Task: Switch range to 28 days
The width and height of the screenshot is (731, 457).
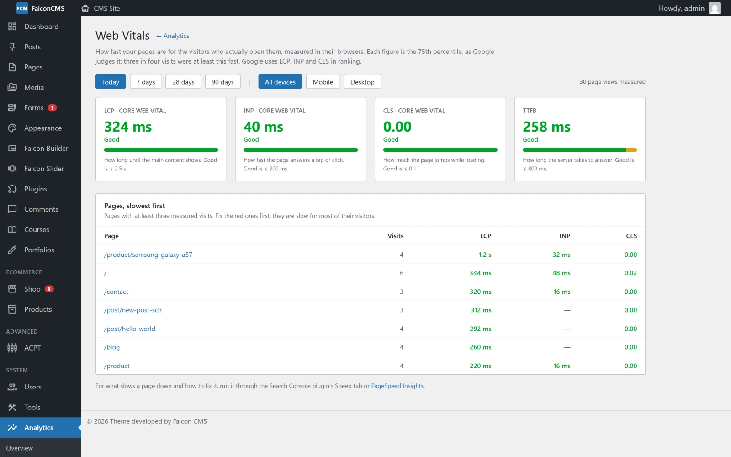Action: 183,82
